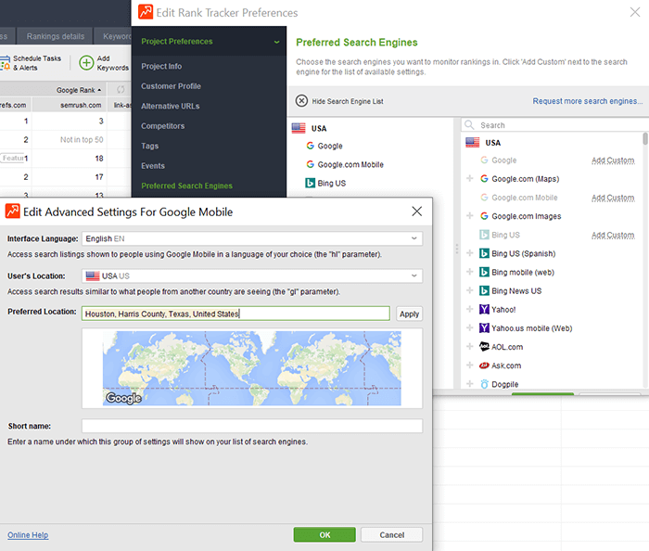Viewport: 649px width, 551px height.
Task: Click the search magnifier icon in engine list
Action: pyautogui.click(x=469, y=124)
